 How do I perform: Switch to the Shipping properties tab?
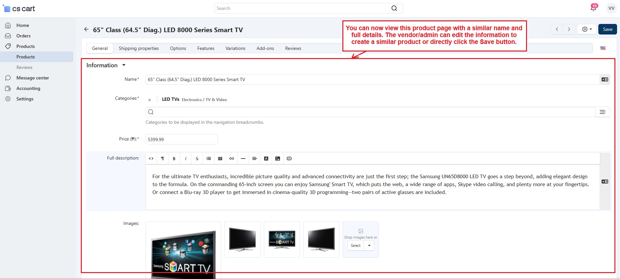click(139, 48)
